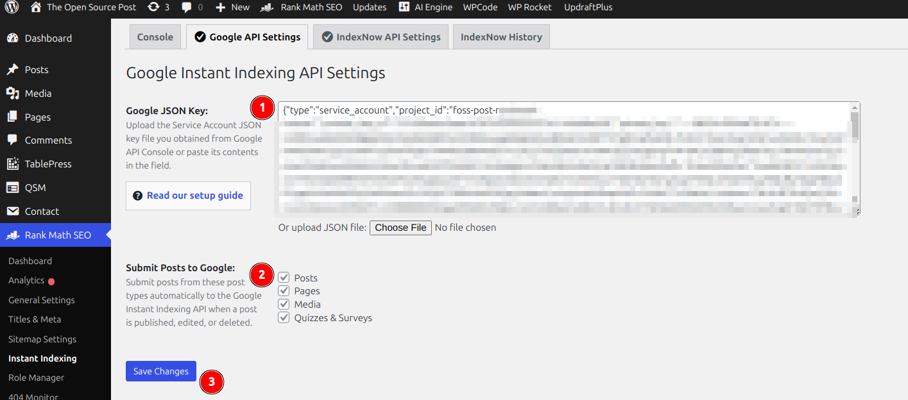Viewport: 908px width, 400px height.
Task: Uncheck the Posts checkbox
Action: (x=284, y=278)
